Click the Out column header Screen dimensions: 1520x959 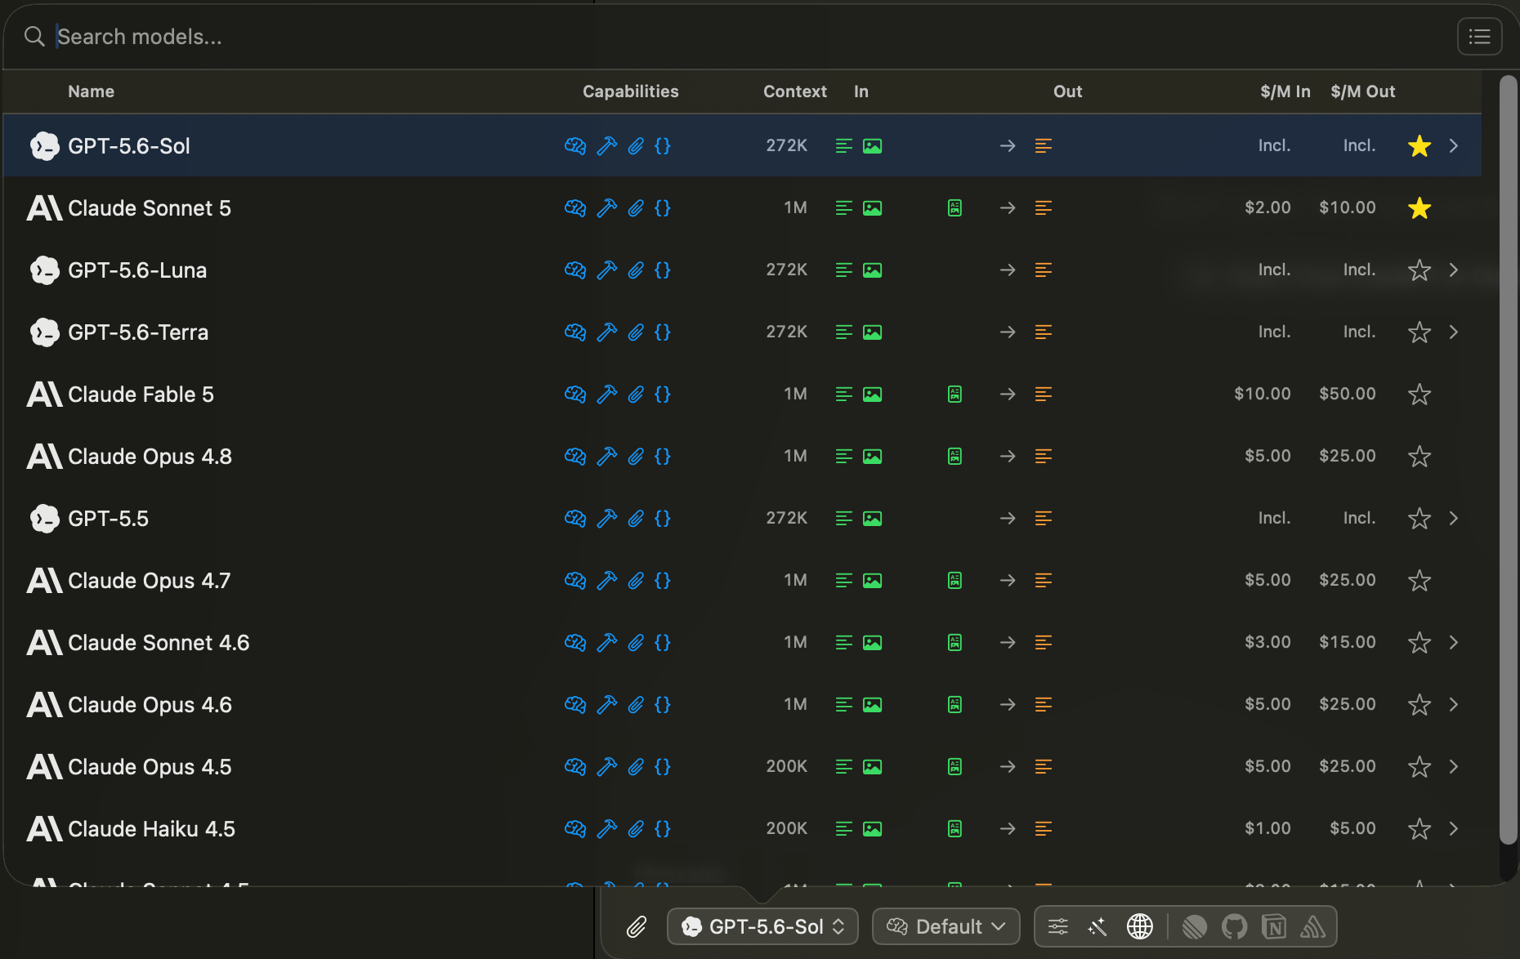[x=1067, y=91]
